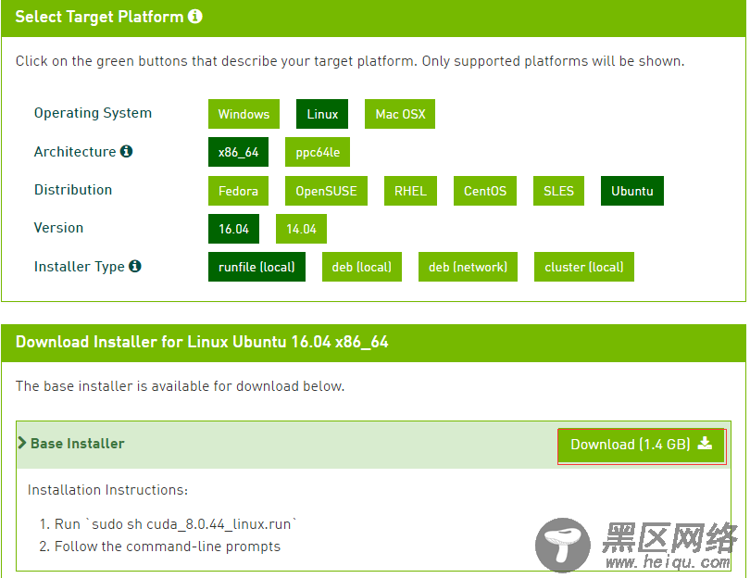750x578 pixels.
Task: Click the 'Installation Instructions:' heading
Action: point(107,490)
